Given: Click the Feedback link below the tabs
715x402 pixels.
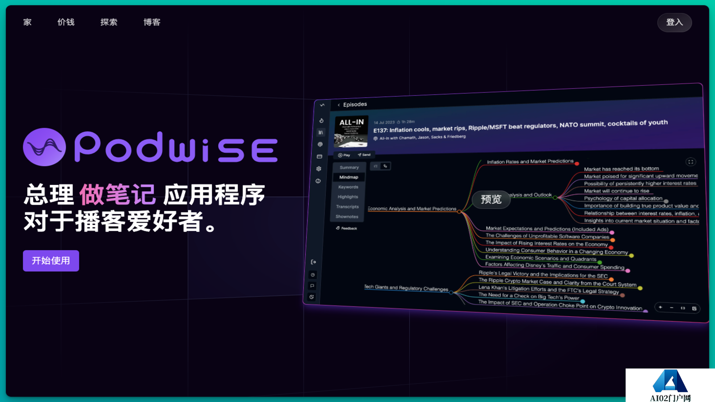Looking at the screenshot, I should (346, 228).
